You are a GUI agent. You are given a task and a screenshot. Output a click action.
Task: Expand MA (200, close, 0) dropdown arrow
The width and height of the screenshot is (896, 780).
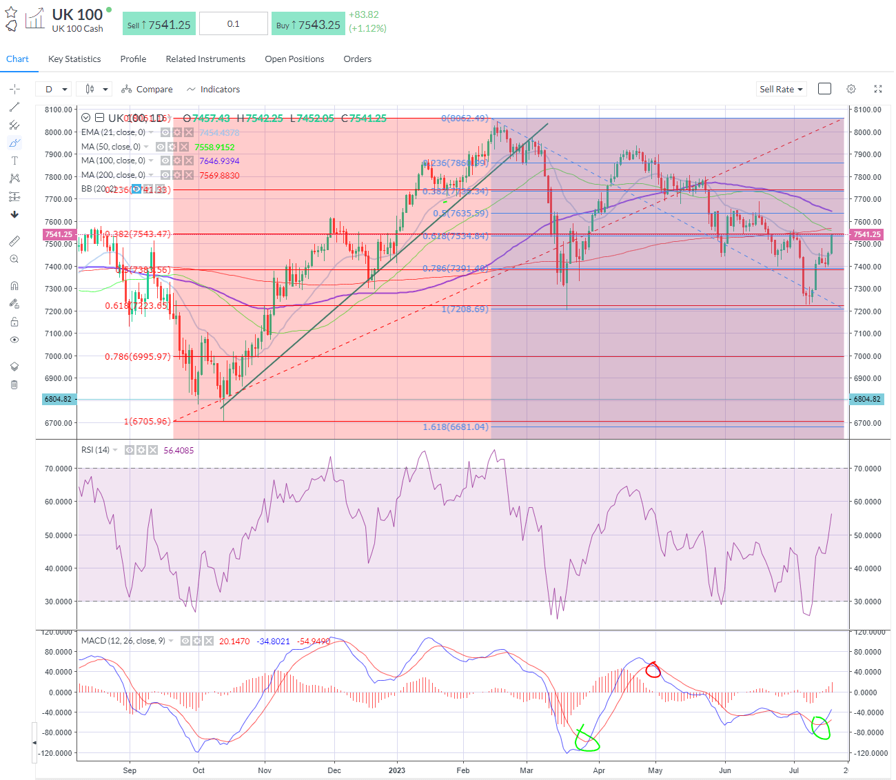pos(151,175)
